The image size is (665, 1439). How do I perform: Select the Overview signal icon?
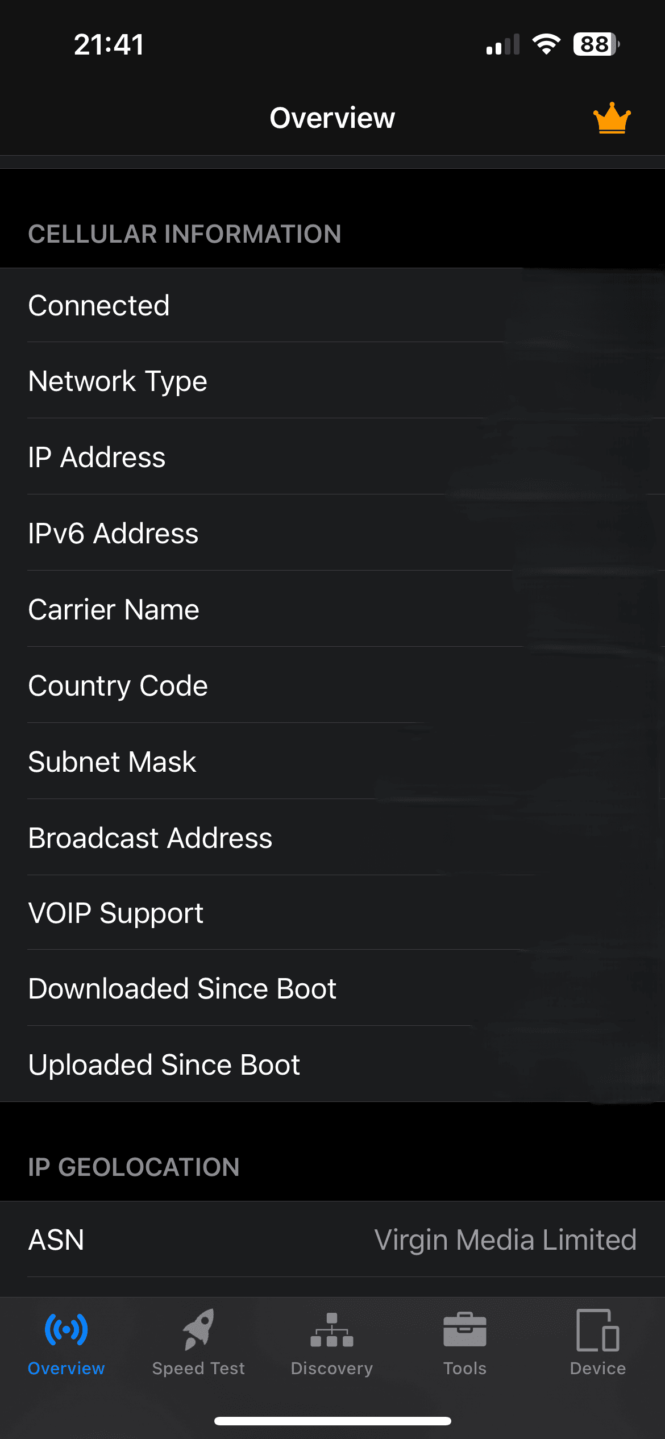[x=66, y=1330]
